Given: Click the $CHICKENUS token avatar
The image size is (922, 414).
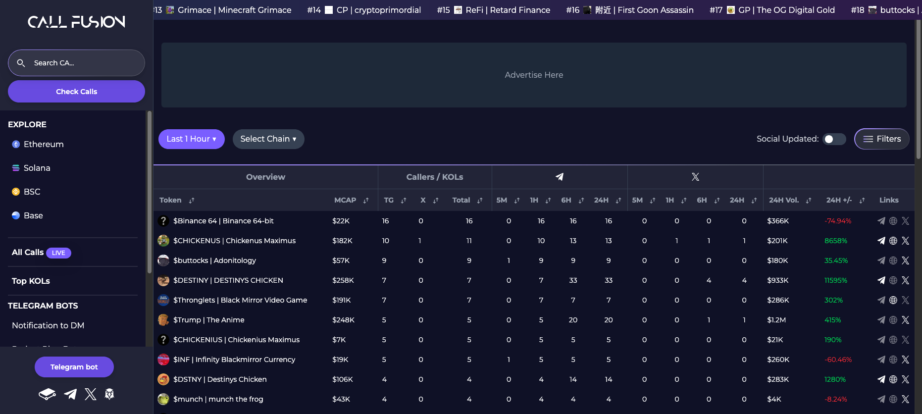Looking at the screenshot, I should click(x=163, y=241).
